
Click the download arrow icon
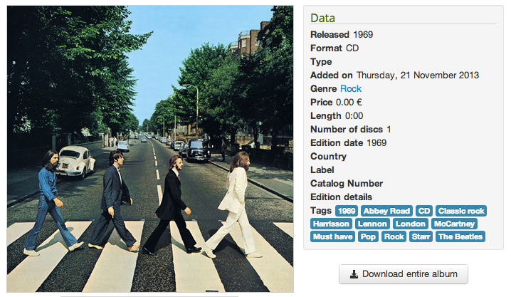(354, 274)
